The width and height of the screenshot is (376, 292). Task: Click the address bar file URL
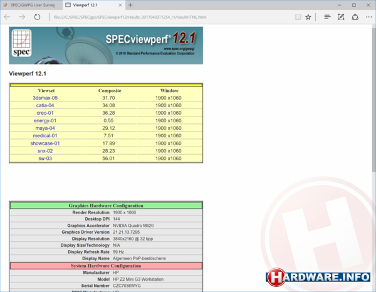[130, 17]
